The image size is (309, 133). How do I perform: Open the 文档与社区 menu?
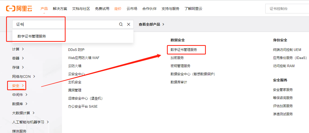(x=81, y=9)
